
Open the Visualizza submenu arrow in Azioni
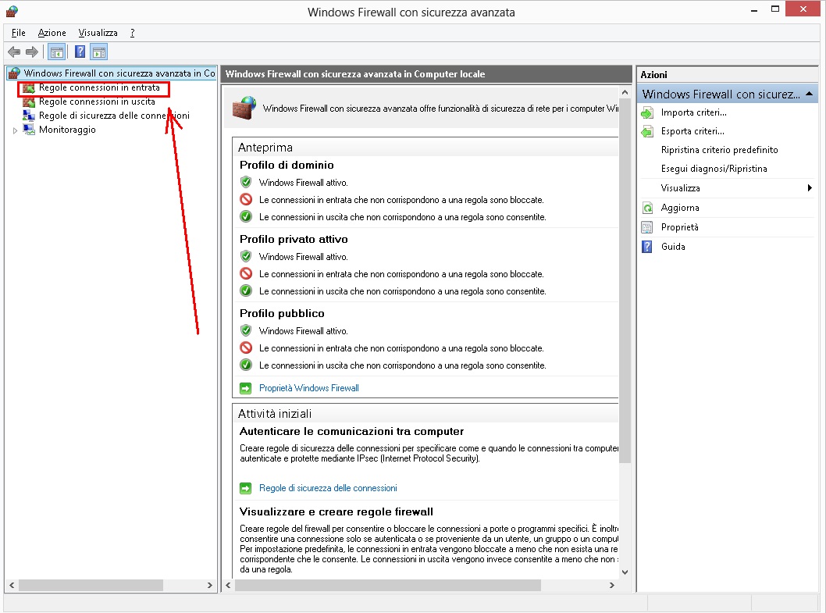(810, 188)
